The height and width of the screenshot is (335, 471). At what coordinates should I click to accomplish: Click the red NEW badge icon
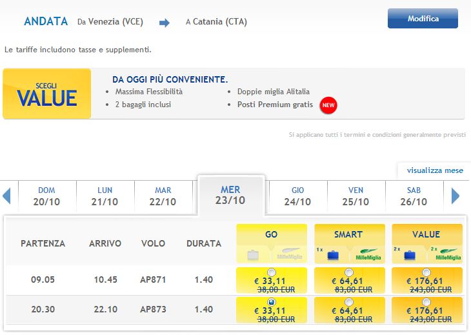click(328, 105)
